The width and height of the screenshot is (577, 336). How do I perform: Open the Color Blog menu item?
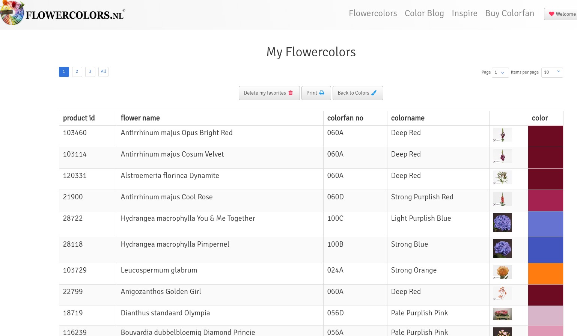[x=424, y=14]
